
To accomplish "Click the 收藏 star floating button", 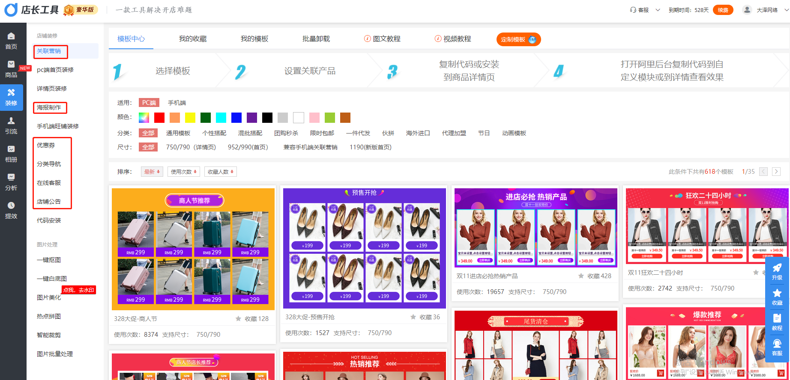I will coord(777,297).
